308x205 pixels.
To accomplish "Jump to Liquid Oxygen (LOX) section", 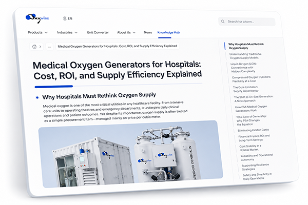I will tap(243, 68).
